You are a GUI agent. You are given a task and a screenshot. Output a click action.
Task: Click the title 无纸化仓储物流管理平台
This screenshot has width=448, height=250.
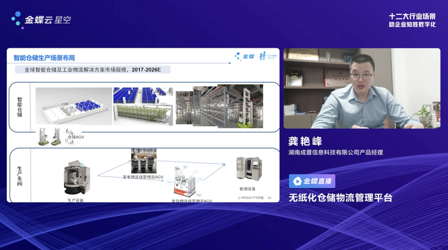(340, 198)
